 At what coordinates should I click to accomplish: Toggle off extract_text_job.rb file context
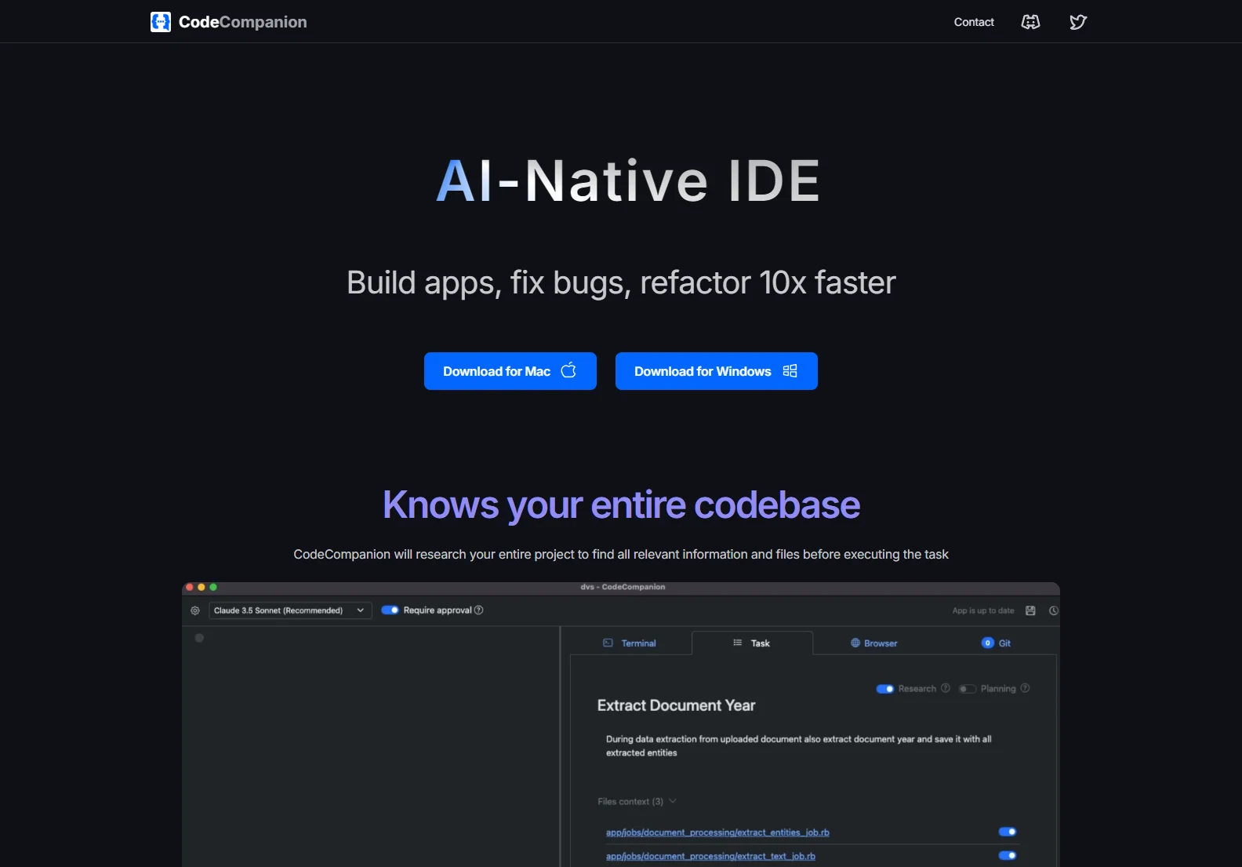coord(1008,855)
